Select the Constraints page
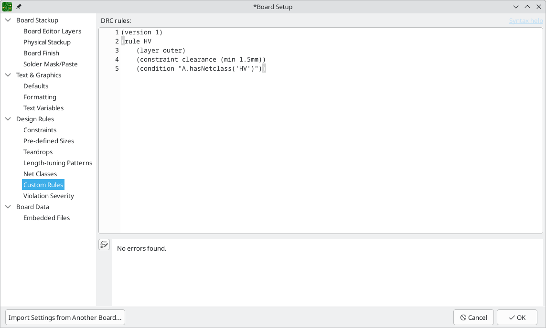 coord(40,130)
